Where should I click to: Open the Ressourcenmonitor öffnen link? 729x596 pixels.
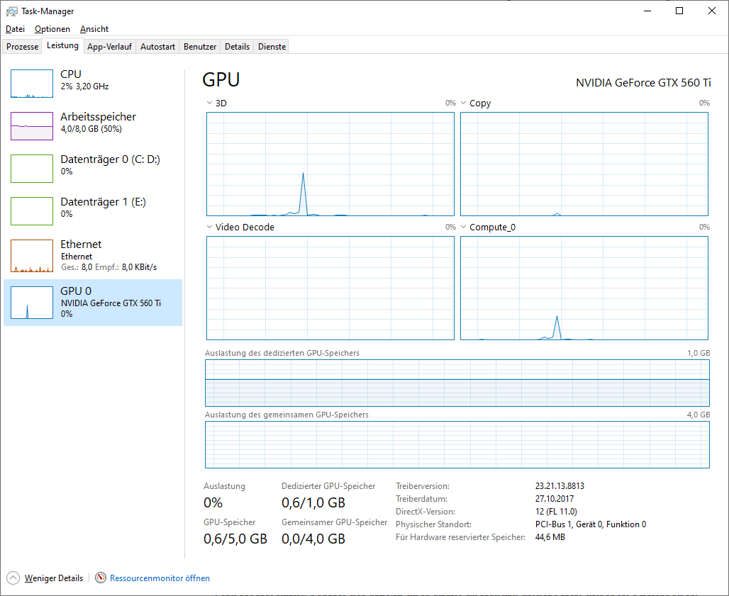(x=160, y=578)
